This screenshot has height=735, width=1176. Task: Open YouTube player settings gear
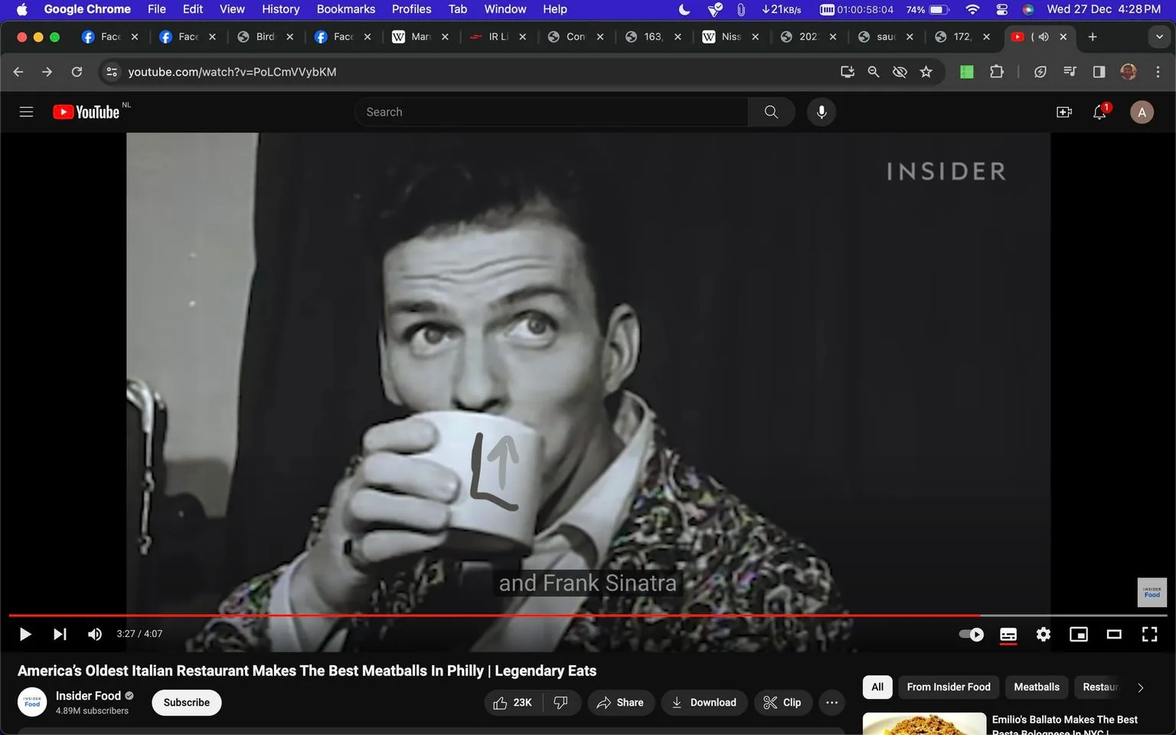[1043, 634]
